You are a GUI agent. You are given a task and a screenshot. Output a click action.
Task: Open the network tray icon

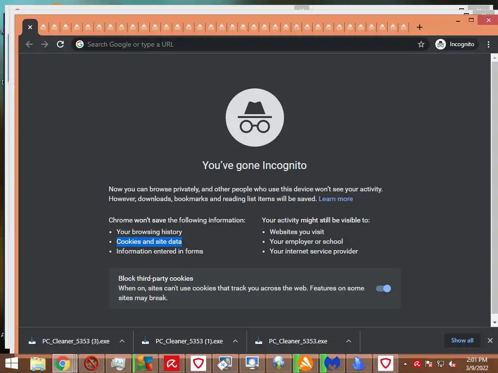pos(441,364)
